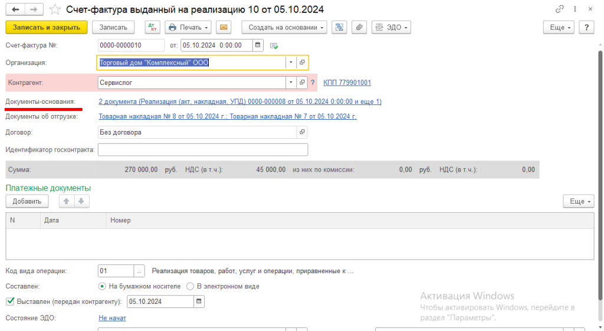Screen dimensions: 604x331
Task: Open the ЭДО menu
Action: point(391,28)
